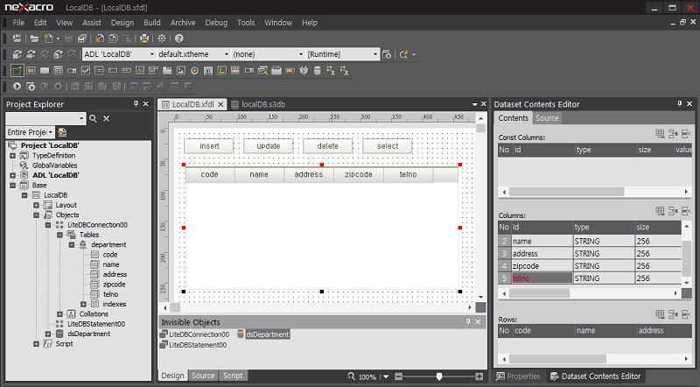Expand the Collations tree node
This screenshot has height=387, width=700.
(59, 314)
